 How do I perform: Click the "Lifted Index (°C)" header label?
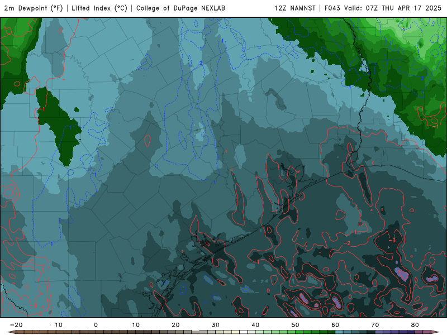(99, 8)
